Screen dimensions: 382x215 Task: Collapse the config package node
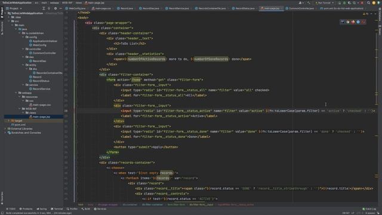point(23,37)
